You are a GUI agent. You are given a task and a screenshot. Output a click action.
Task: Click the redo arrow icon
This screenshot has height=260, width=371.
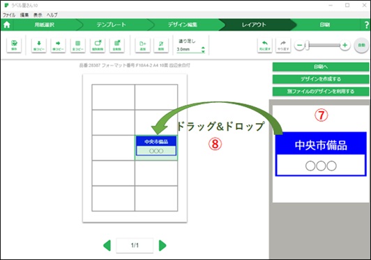(x=283, y=45)
